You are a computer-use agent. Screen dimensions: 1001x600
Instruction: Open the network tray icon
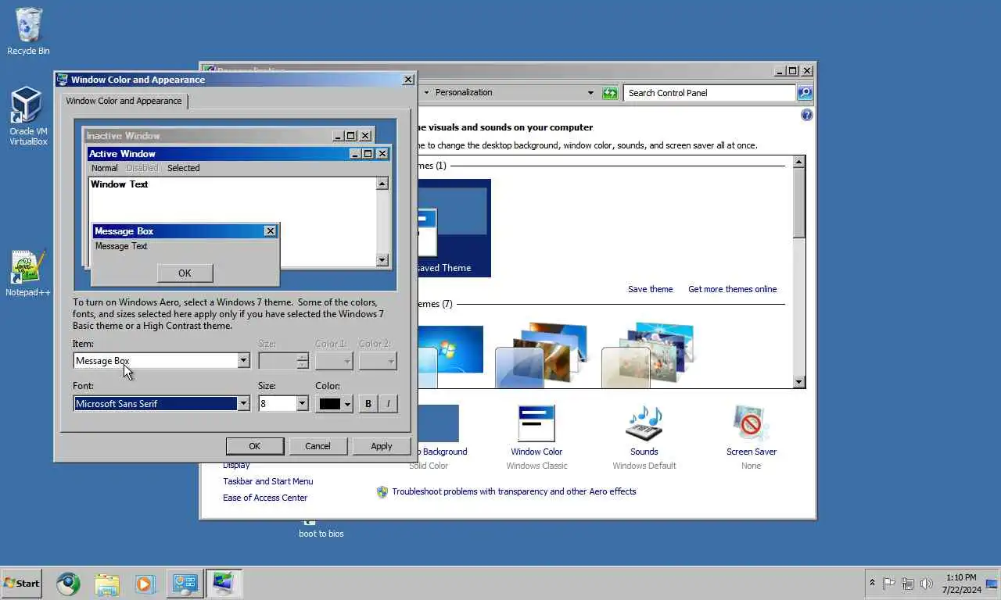point(908,583)
